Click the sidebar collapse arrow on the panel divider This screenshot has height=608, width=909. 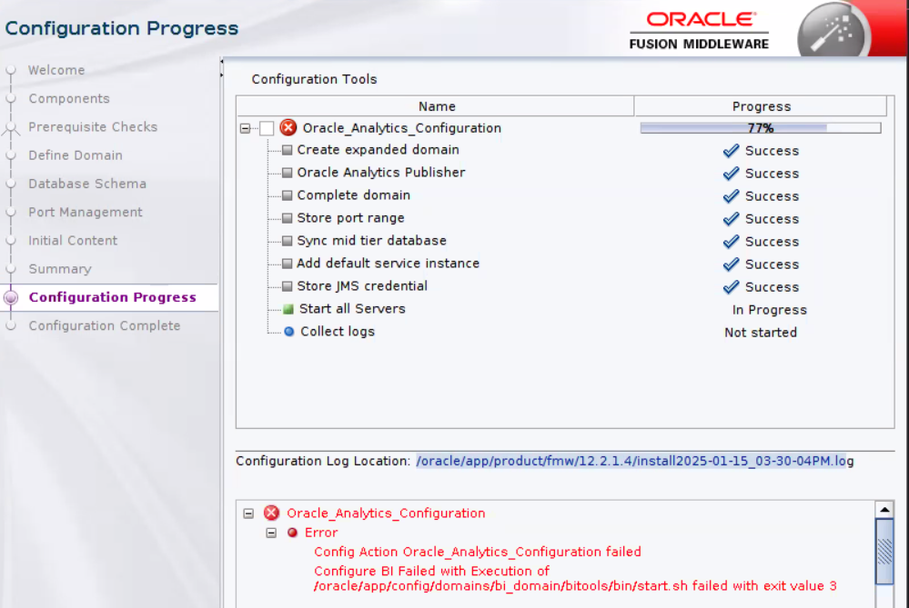pos(221,62)
